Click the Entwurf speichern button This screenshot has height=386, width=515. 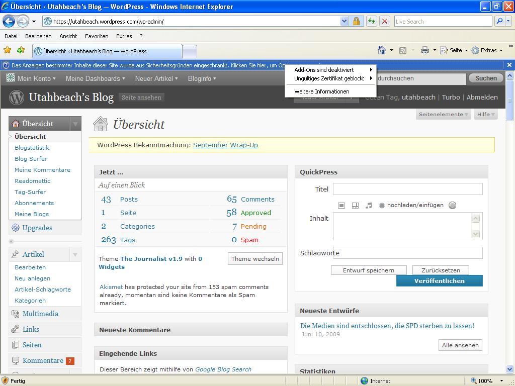pyautogui.click(x=369, y=270)
